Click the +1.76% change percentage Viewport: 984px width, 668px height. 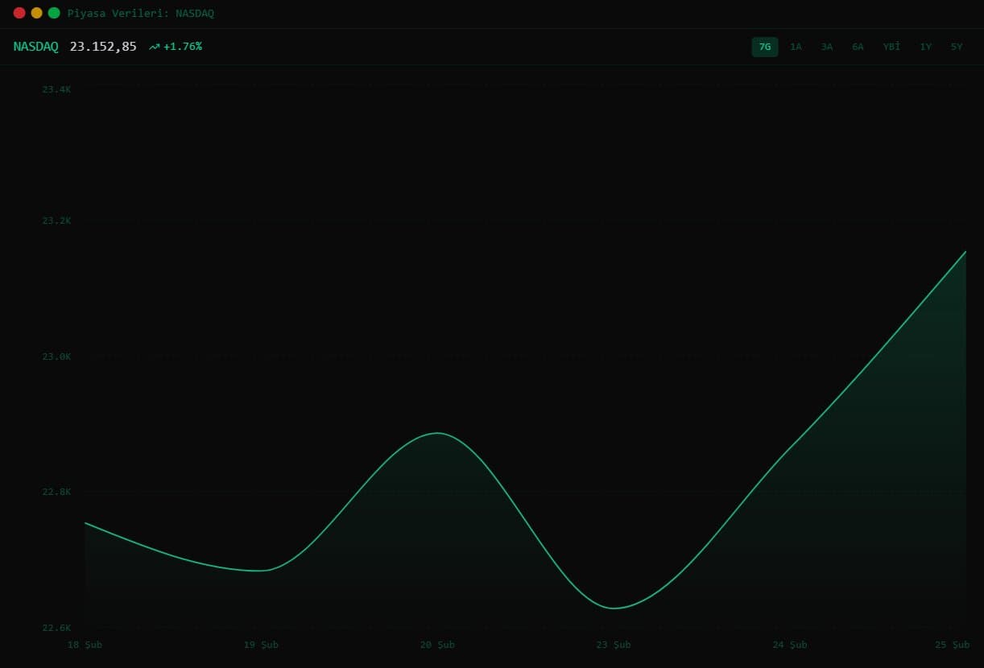[x=183, y=47]
